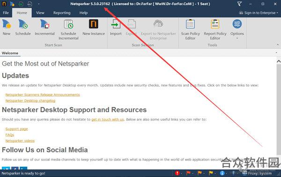The height and width of the screenshot is (177, 281).
Task: Click the blue information status icon
Action: coord(222,173)
